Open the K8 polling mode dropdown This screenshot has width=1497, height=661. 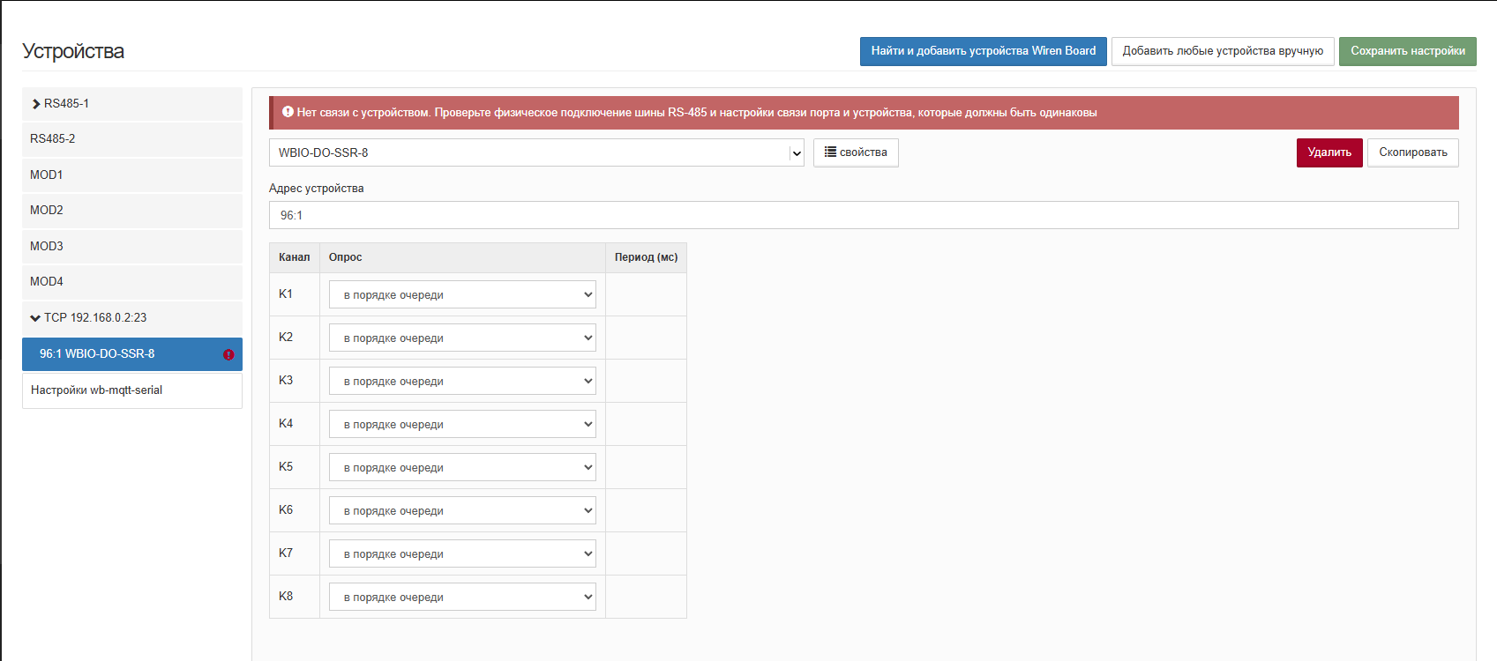(462, 598)
